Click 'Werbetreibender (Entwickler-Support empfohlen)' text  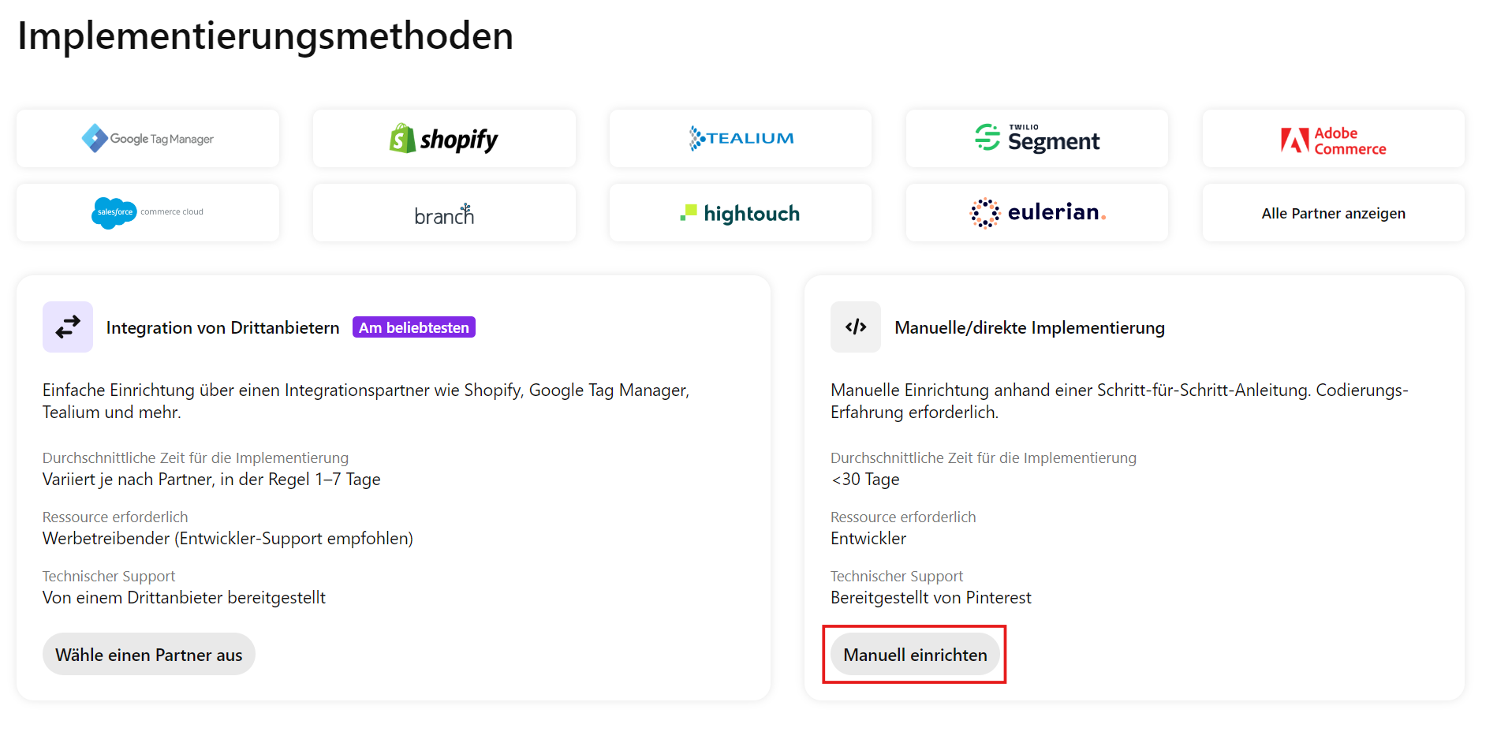point(228,538)
